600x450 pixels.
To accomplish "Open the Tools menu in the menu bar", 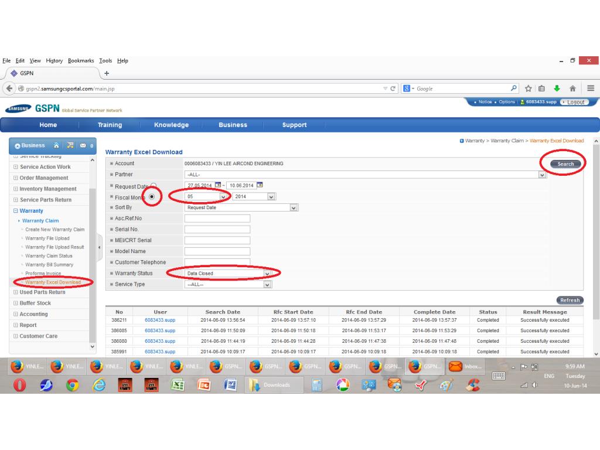I will click(105, 60).
